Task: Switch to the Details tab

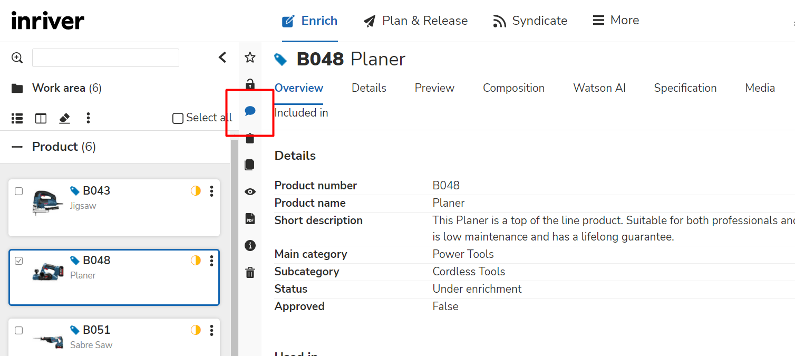Action: tap(369, 88)
